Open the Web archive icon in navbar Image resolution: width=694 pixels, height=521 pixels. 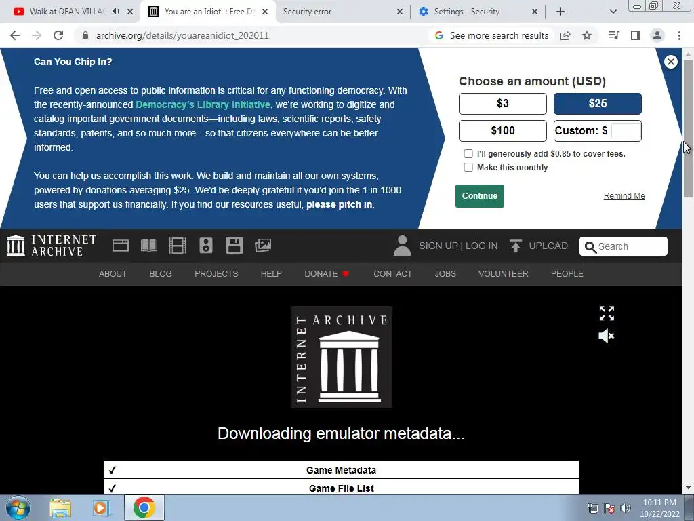(121, 246)
